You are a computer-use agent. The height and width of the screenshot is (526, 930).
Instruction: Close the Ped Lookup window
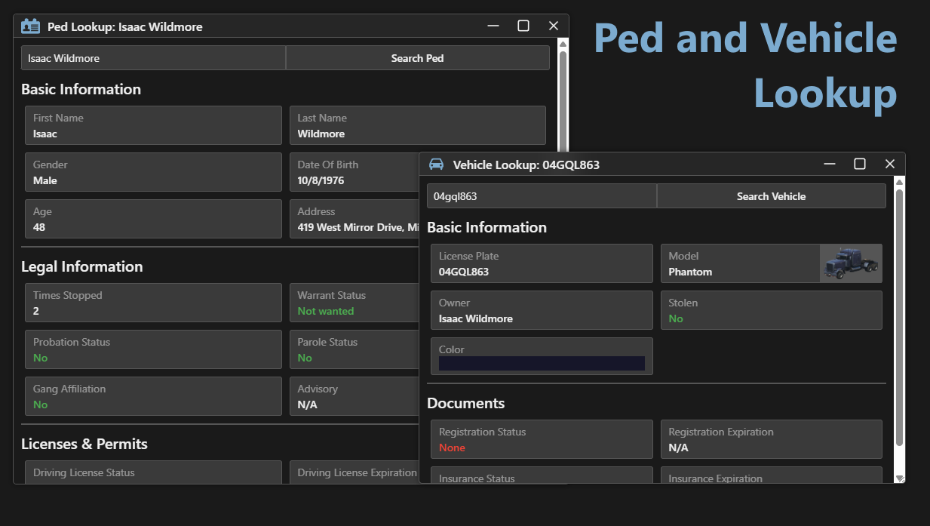click(x=554, y=26)
